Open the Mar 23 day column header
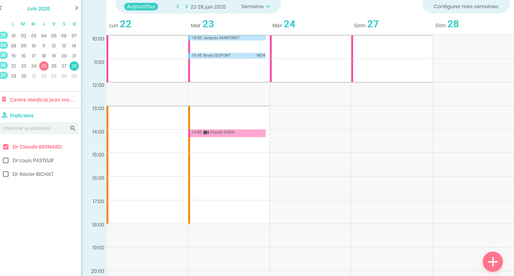This screenshot has height=276, width=514. tap(202, 24)
